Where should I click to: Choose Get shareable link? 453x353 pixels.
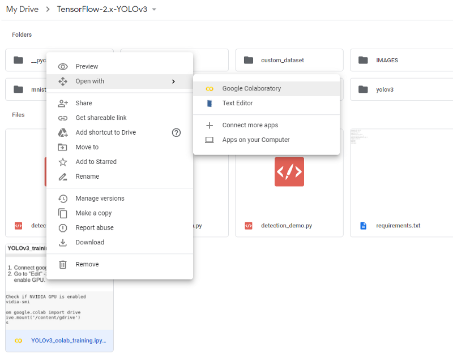pyautogui.click(x=119, y=118)
